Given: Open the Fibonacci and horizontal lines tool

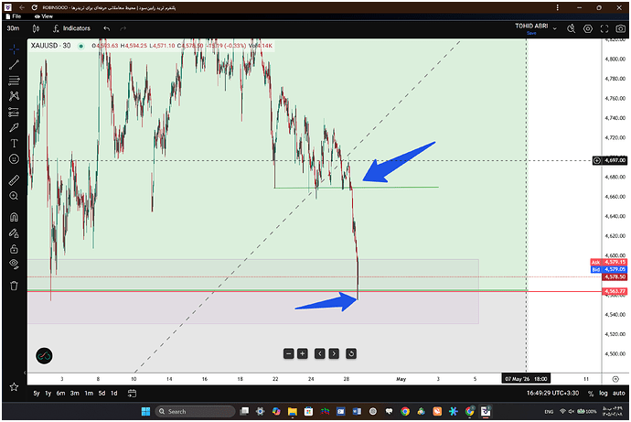Looking at the screenshot, I should tap(14, 81).
